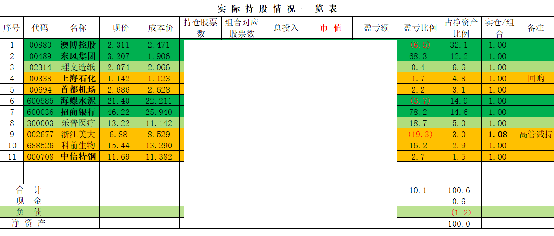Click net asset ratio 32.1
This screenshot has height=236, width=554.
click(x=461, y=45)
